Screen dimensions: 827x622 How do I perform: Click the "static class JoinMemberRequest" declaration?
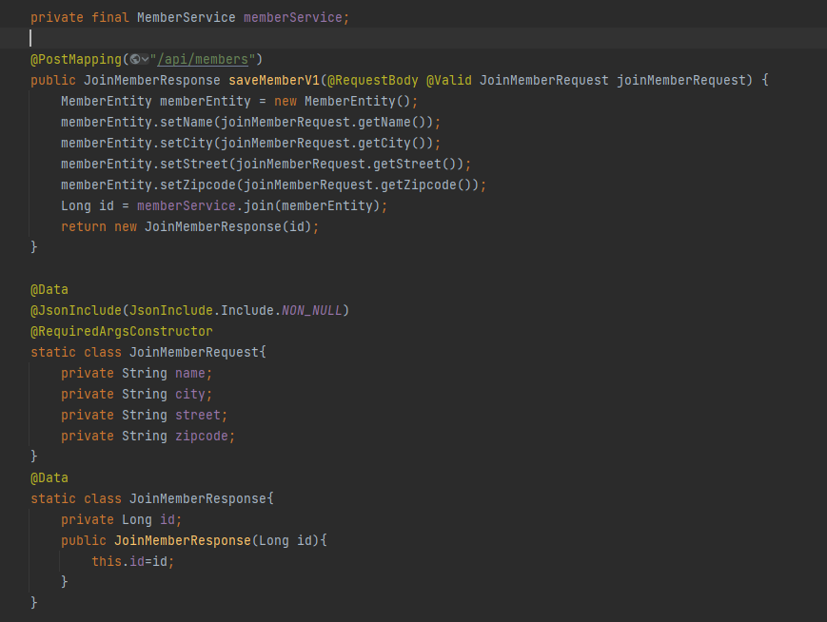148,352
